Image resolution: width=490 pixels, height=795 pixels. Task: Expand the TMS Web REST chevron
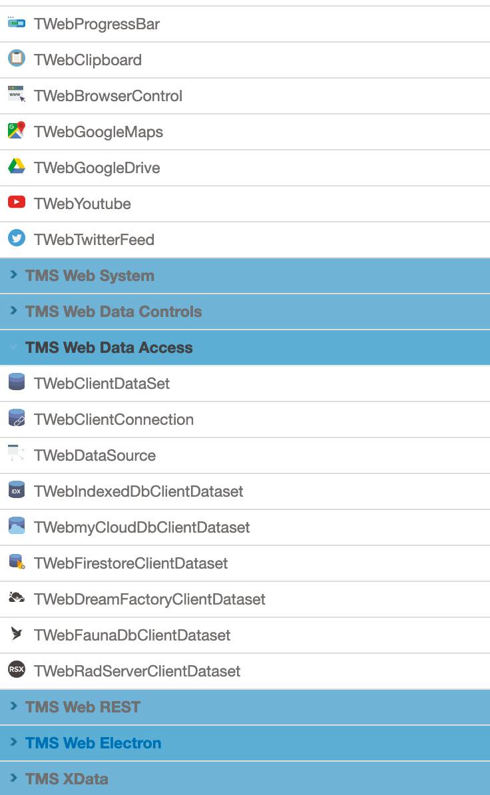[x=14, y=706]
